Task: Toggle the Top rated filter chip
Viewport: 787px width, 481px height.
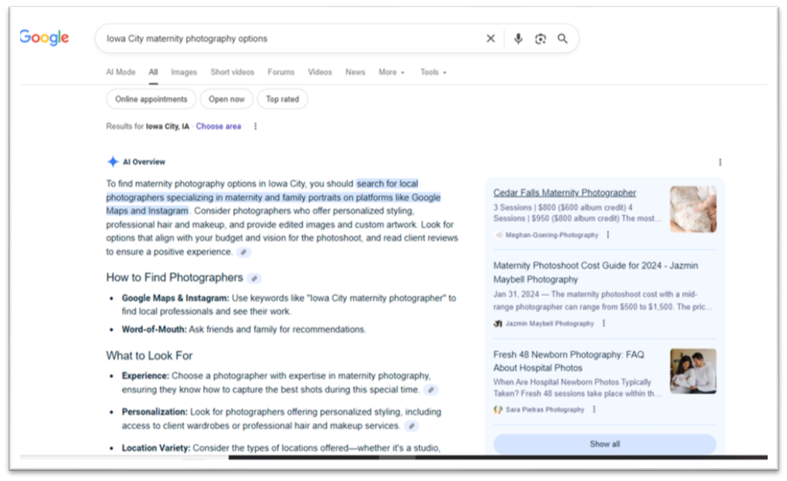Action: [x=282, y=99]
